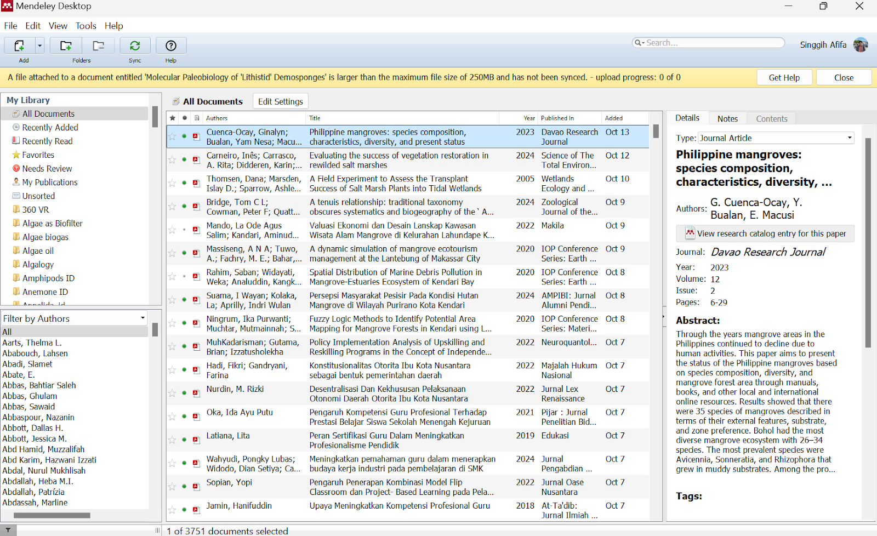The width and height of the screenshot is (877, 536).
Task: Open PDF icon for Jamin, Hanifuddin document
Action: (x=196, y=510)
